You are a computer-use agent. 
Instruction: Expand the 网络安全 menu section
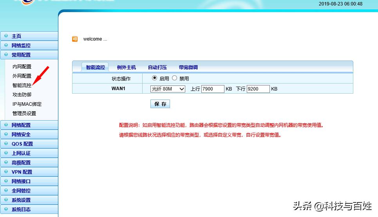click(29, 134)
